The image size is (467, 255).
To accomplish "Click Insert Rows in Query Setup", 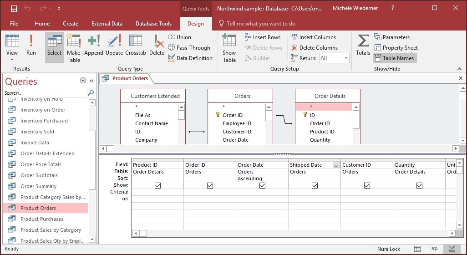I will (262, 37).
